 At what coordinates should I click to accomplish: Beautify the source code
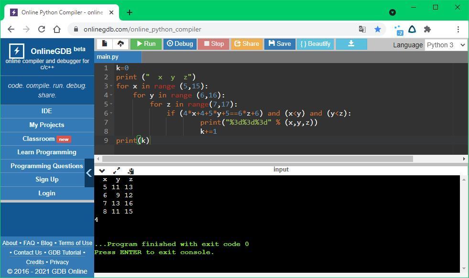point(315,43)
